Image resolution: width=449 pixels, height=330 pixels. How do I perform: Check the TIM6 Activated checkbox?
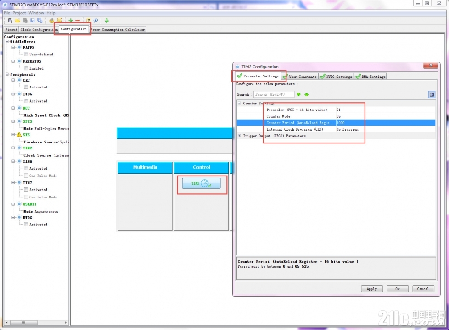(26, 168)
